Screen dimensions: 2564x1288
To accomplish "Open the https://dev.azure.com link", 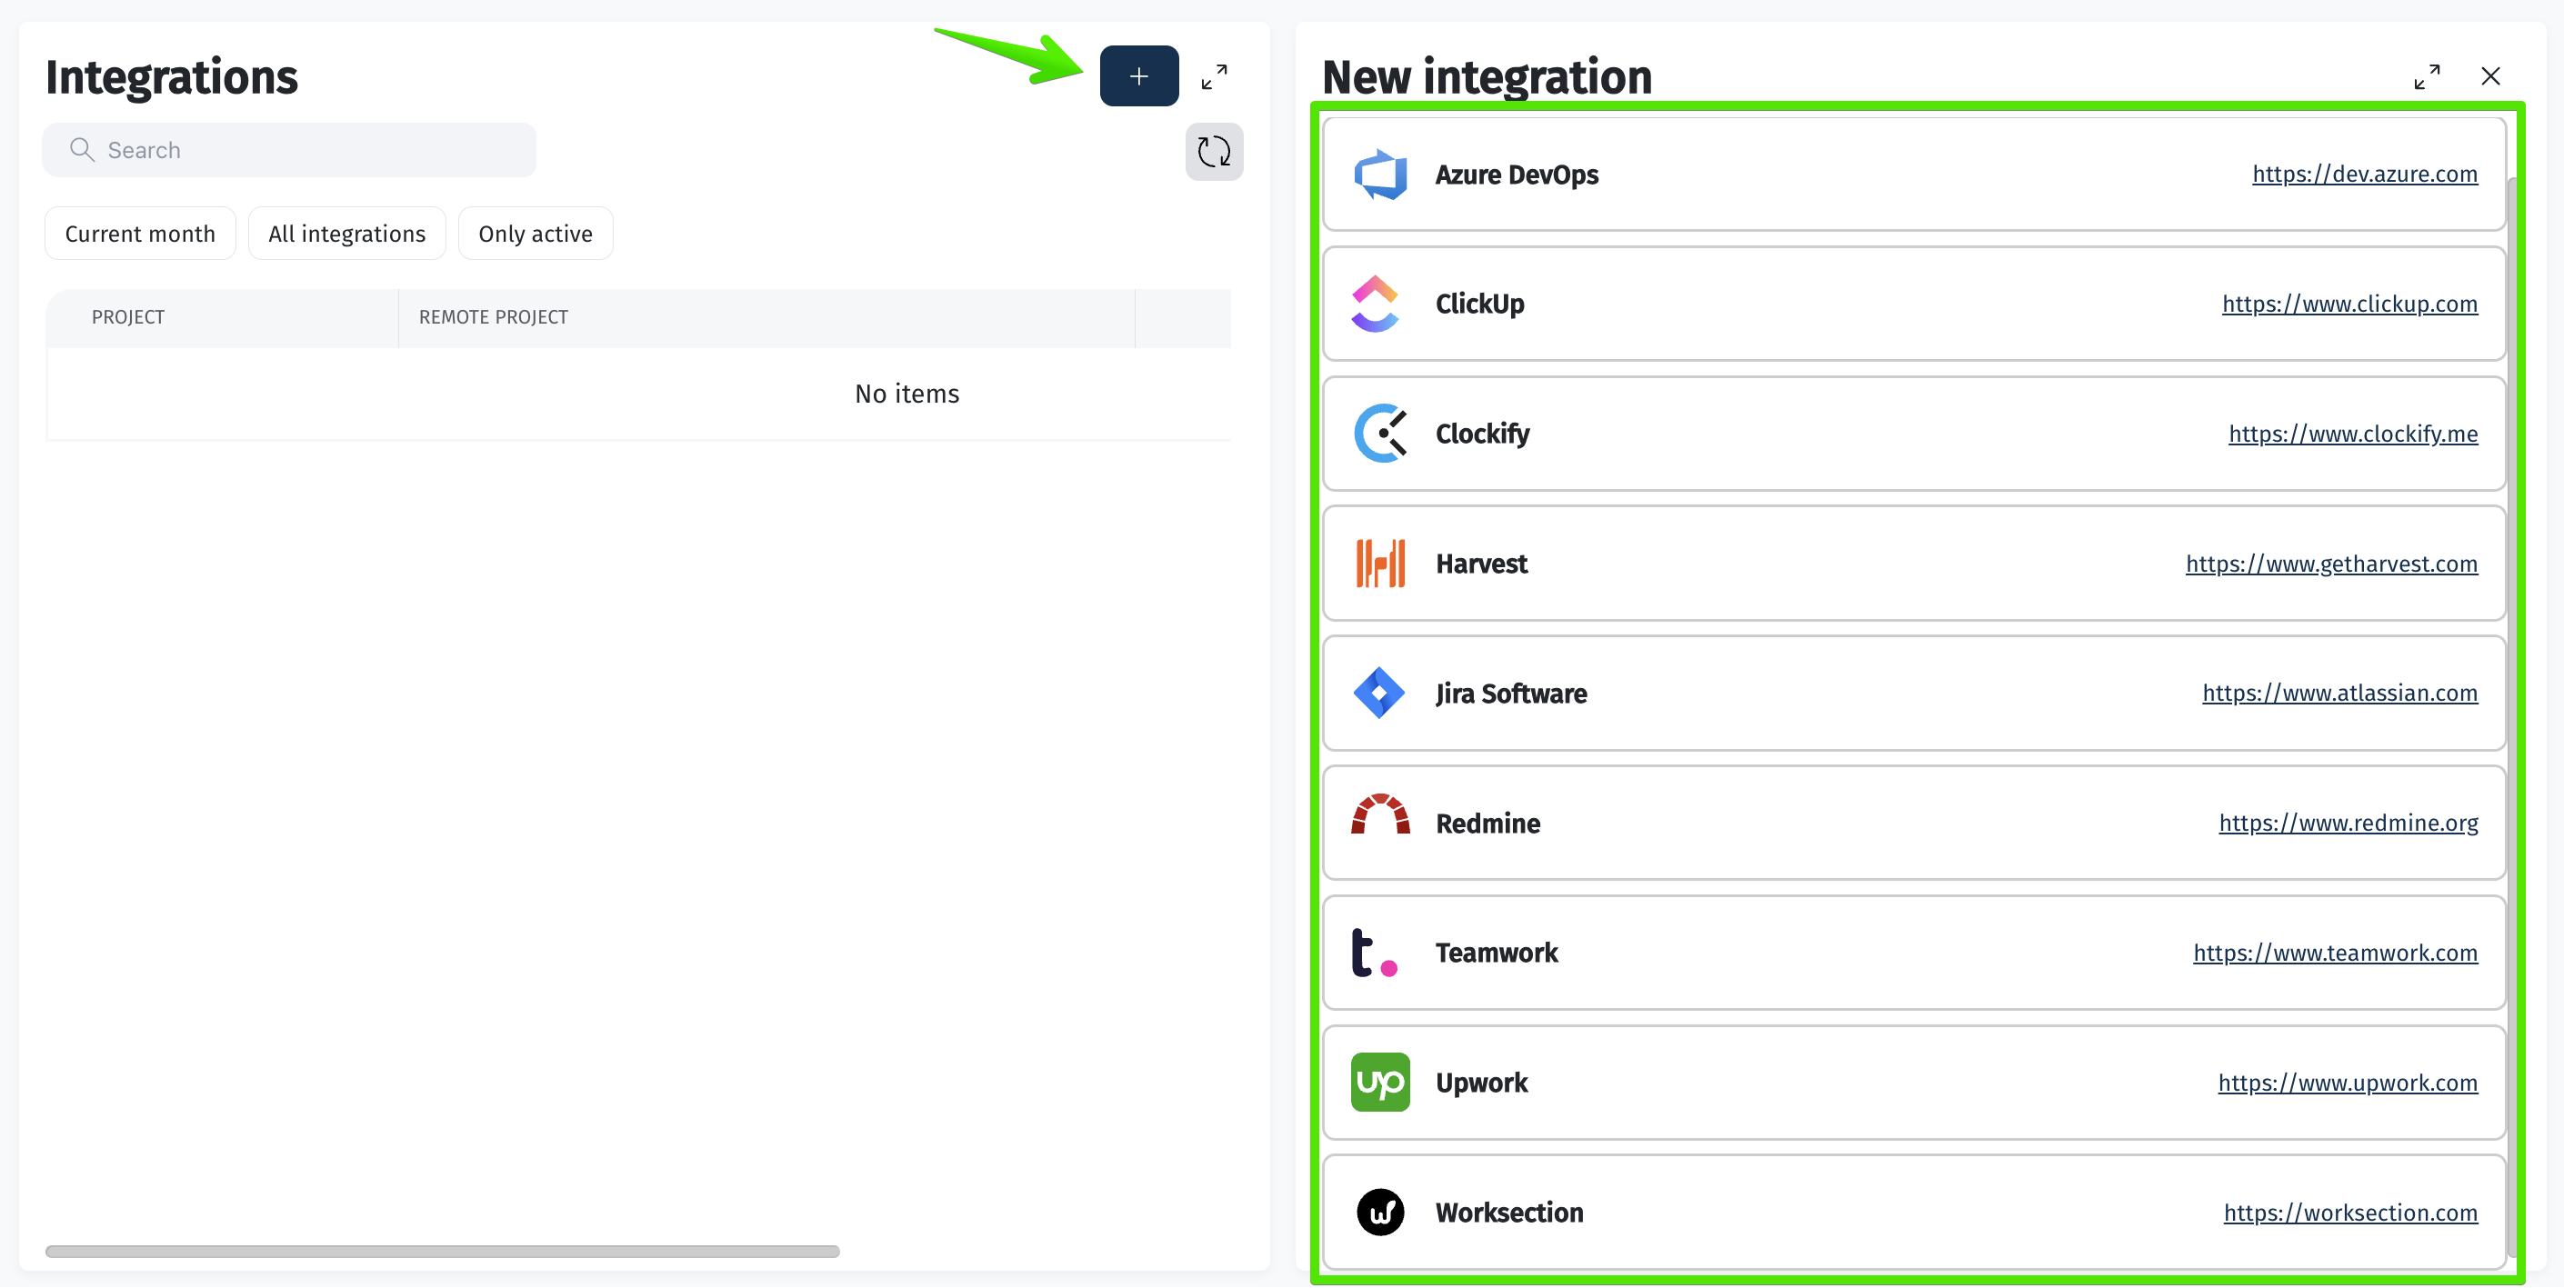I will coord(2364,175).
